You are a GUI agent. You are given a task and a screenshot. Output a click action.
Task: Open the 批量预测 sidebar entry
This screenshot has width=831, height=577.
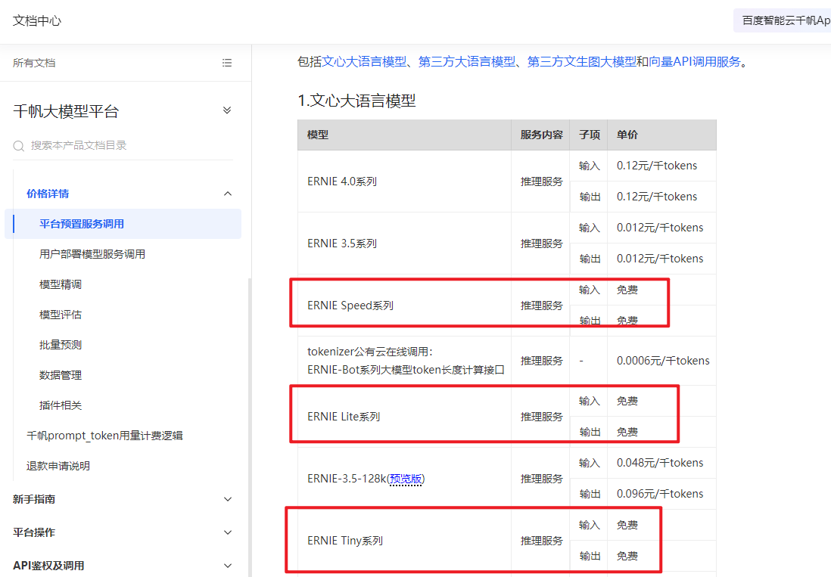click(x=61, y=345)
